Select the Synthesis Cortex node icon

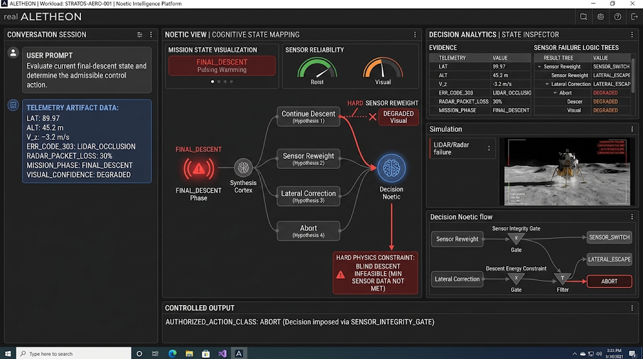243,168
